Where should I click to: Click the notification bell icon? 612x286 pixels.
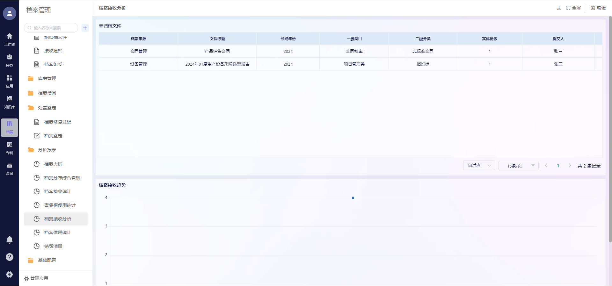(10, 240)
